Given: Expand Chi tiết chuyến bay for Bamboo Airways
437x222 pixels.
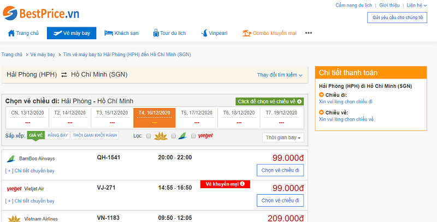Looking at the screenshot, I should (30, 171).
